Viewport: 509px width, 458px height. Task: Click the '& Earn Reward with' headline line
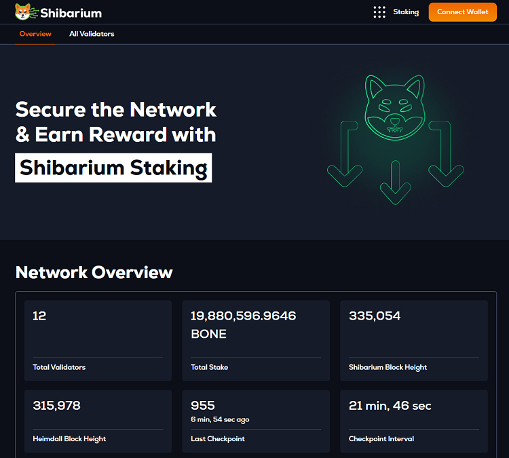click(x=116, y=134)
